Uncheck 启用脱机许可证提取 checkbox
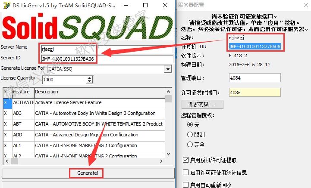 point(185,160)
